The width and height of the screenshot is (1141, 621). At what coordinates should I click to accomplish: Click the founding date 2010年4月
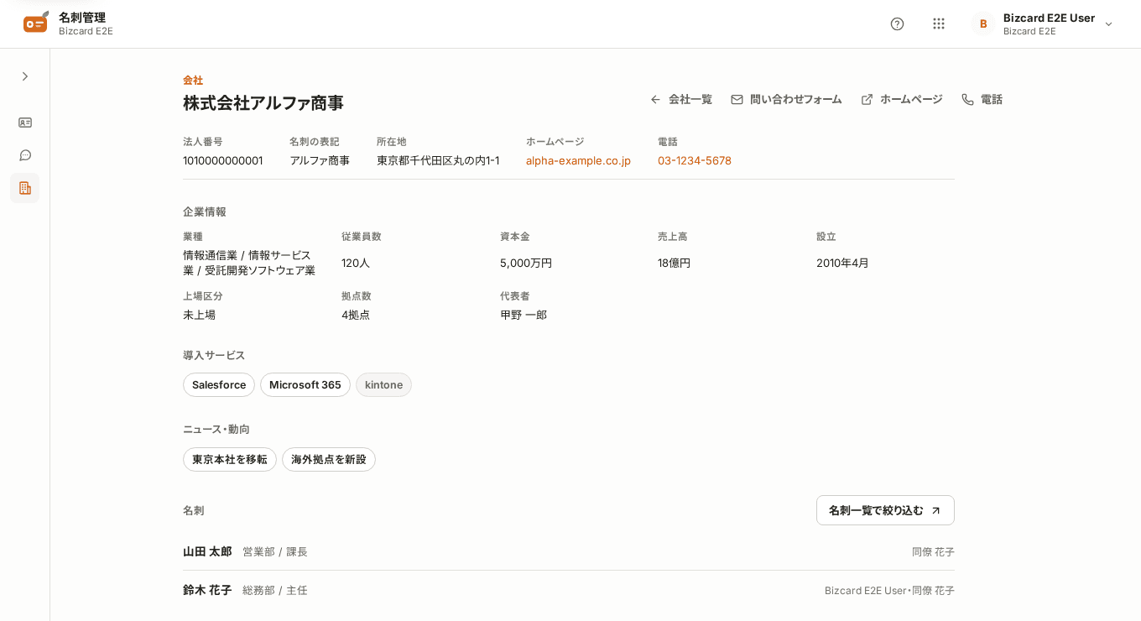pyautogui.click(x=843, y=263)
